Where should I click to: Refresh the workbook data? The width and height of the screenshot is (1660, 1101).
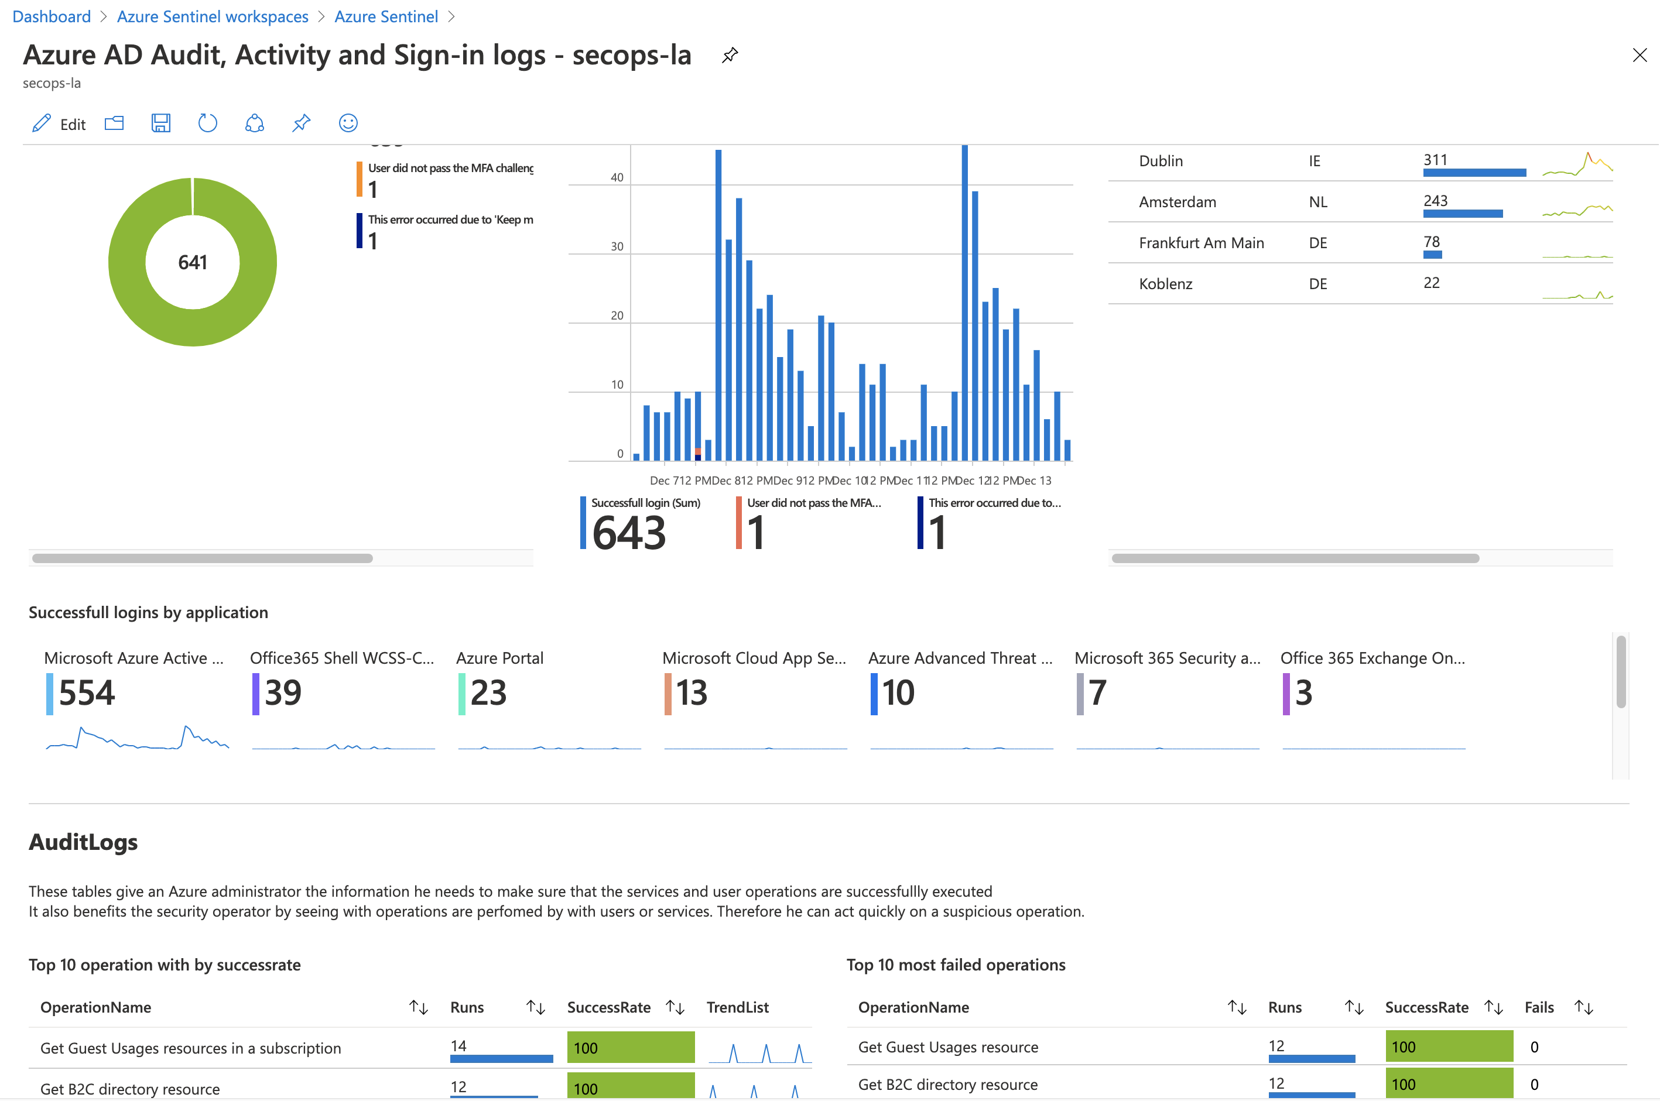click(x=207, y=123)
